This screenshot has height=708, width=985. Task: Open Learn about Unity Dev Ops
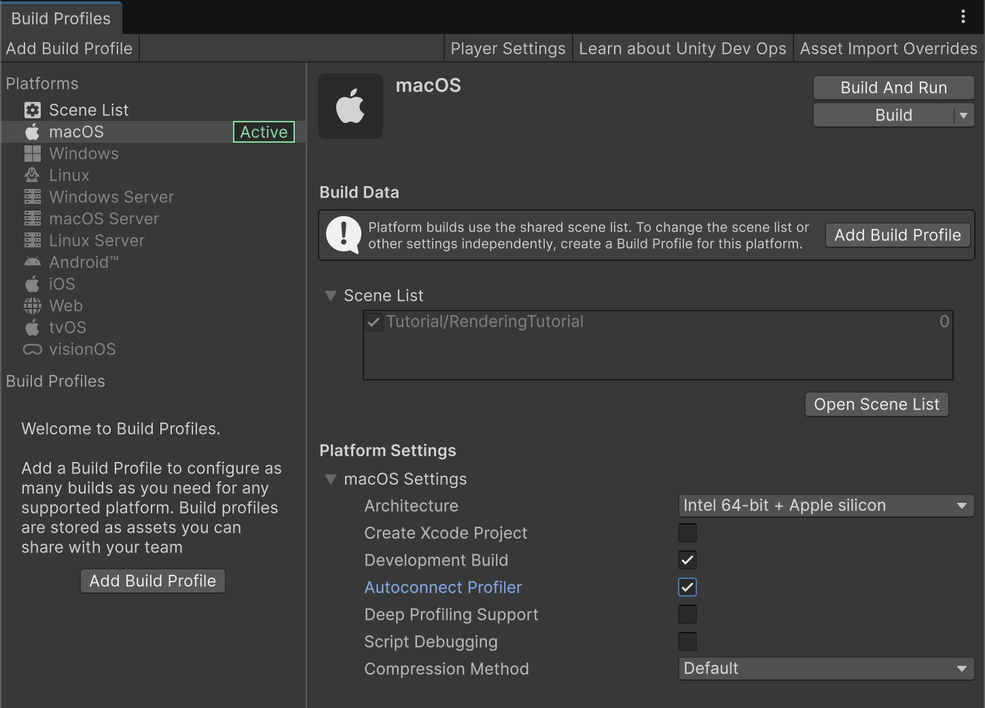pyautogui.click(x=683, y=49)
